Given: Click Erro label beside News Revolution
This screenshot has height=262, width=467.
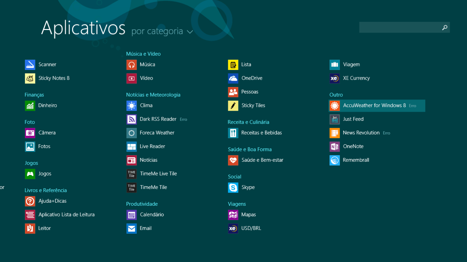Looking at the screenshot, I should 386,133.
